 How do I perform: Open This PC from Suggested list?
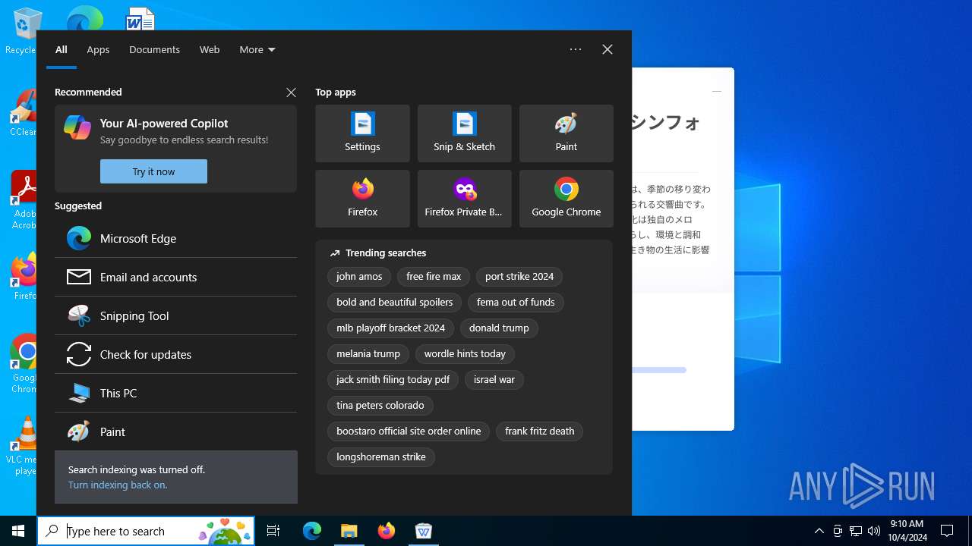click(x=175, y=393)
